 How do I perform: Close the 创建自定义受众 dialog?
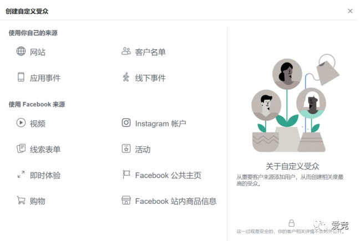coord(350,11)
